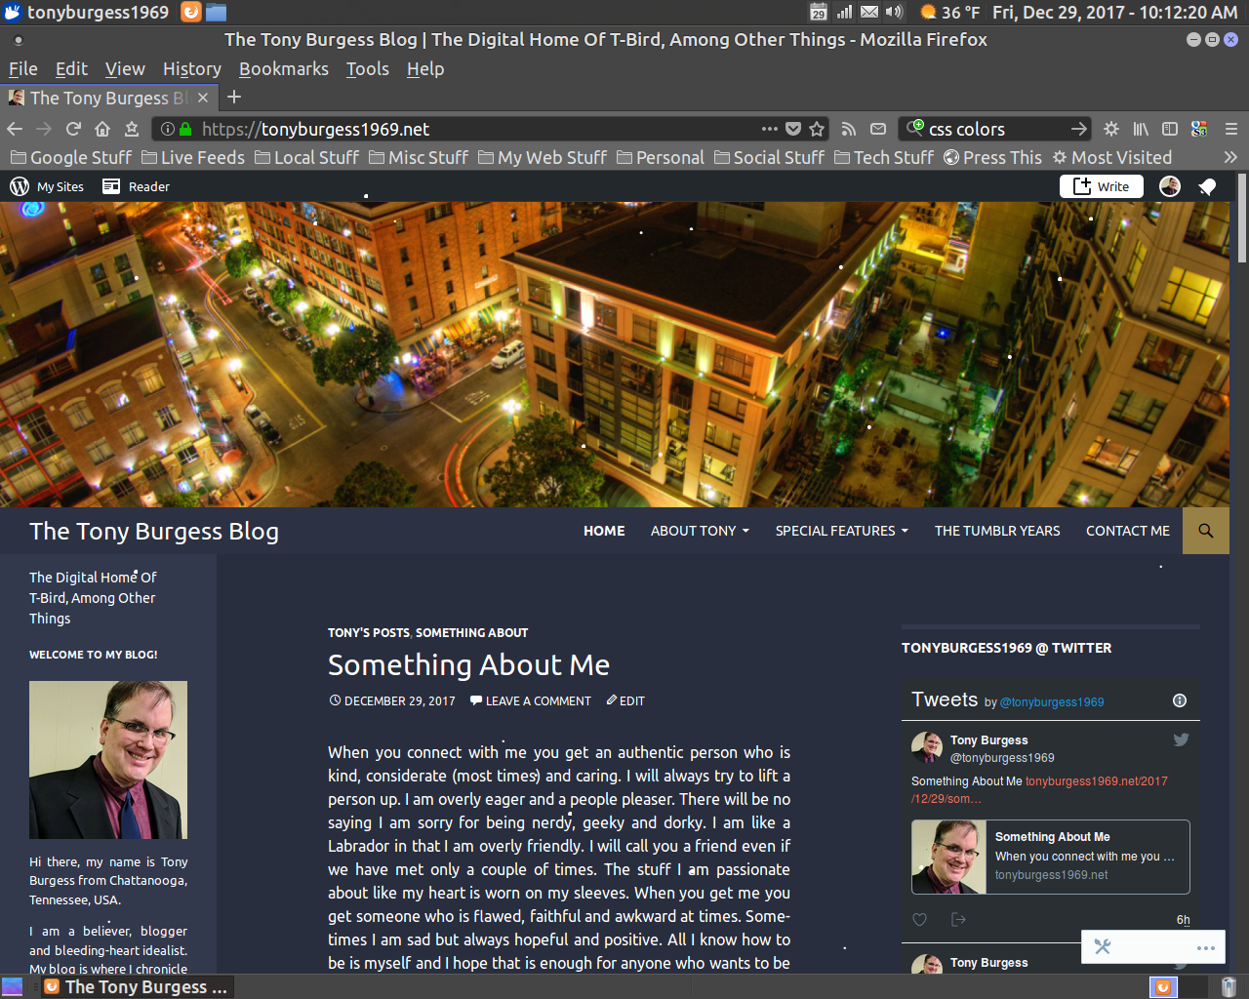Image resolution: width=1249 pixels, height=999 pixels.
Task: Expand the About Tony dropdown menu
Action: click(700, 531)
